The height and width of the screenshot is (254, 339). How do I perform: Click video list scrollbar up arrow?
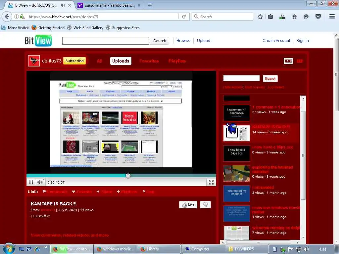click(303, 99)
